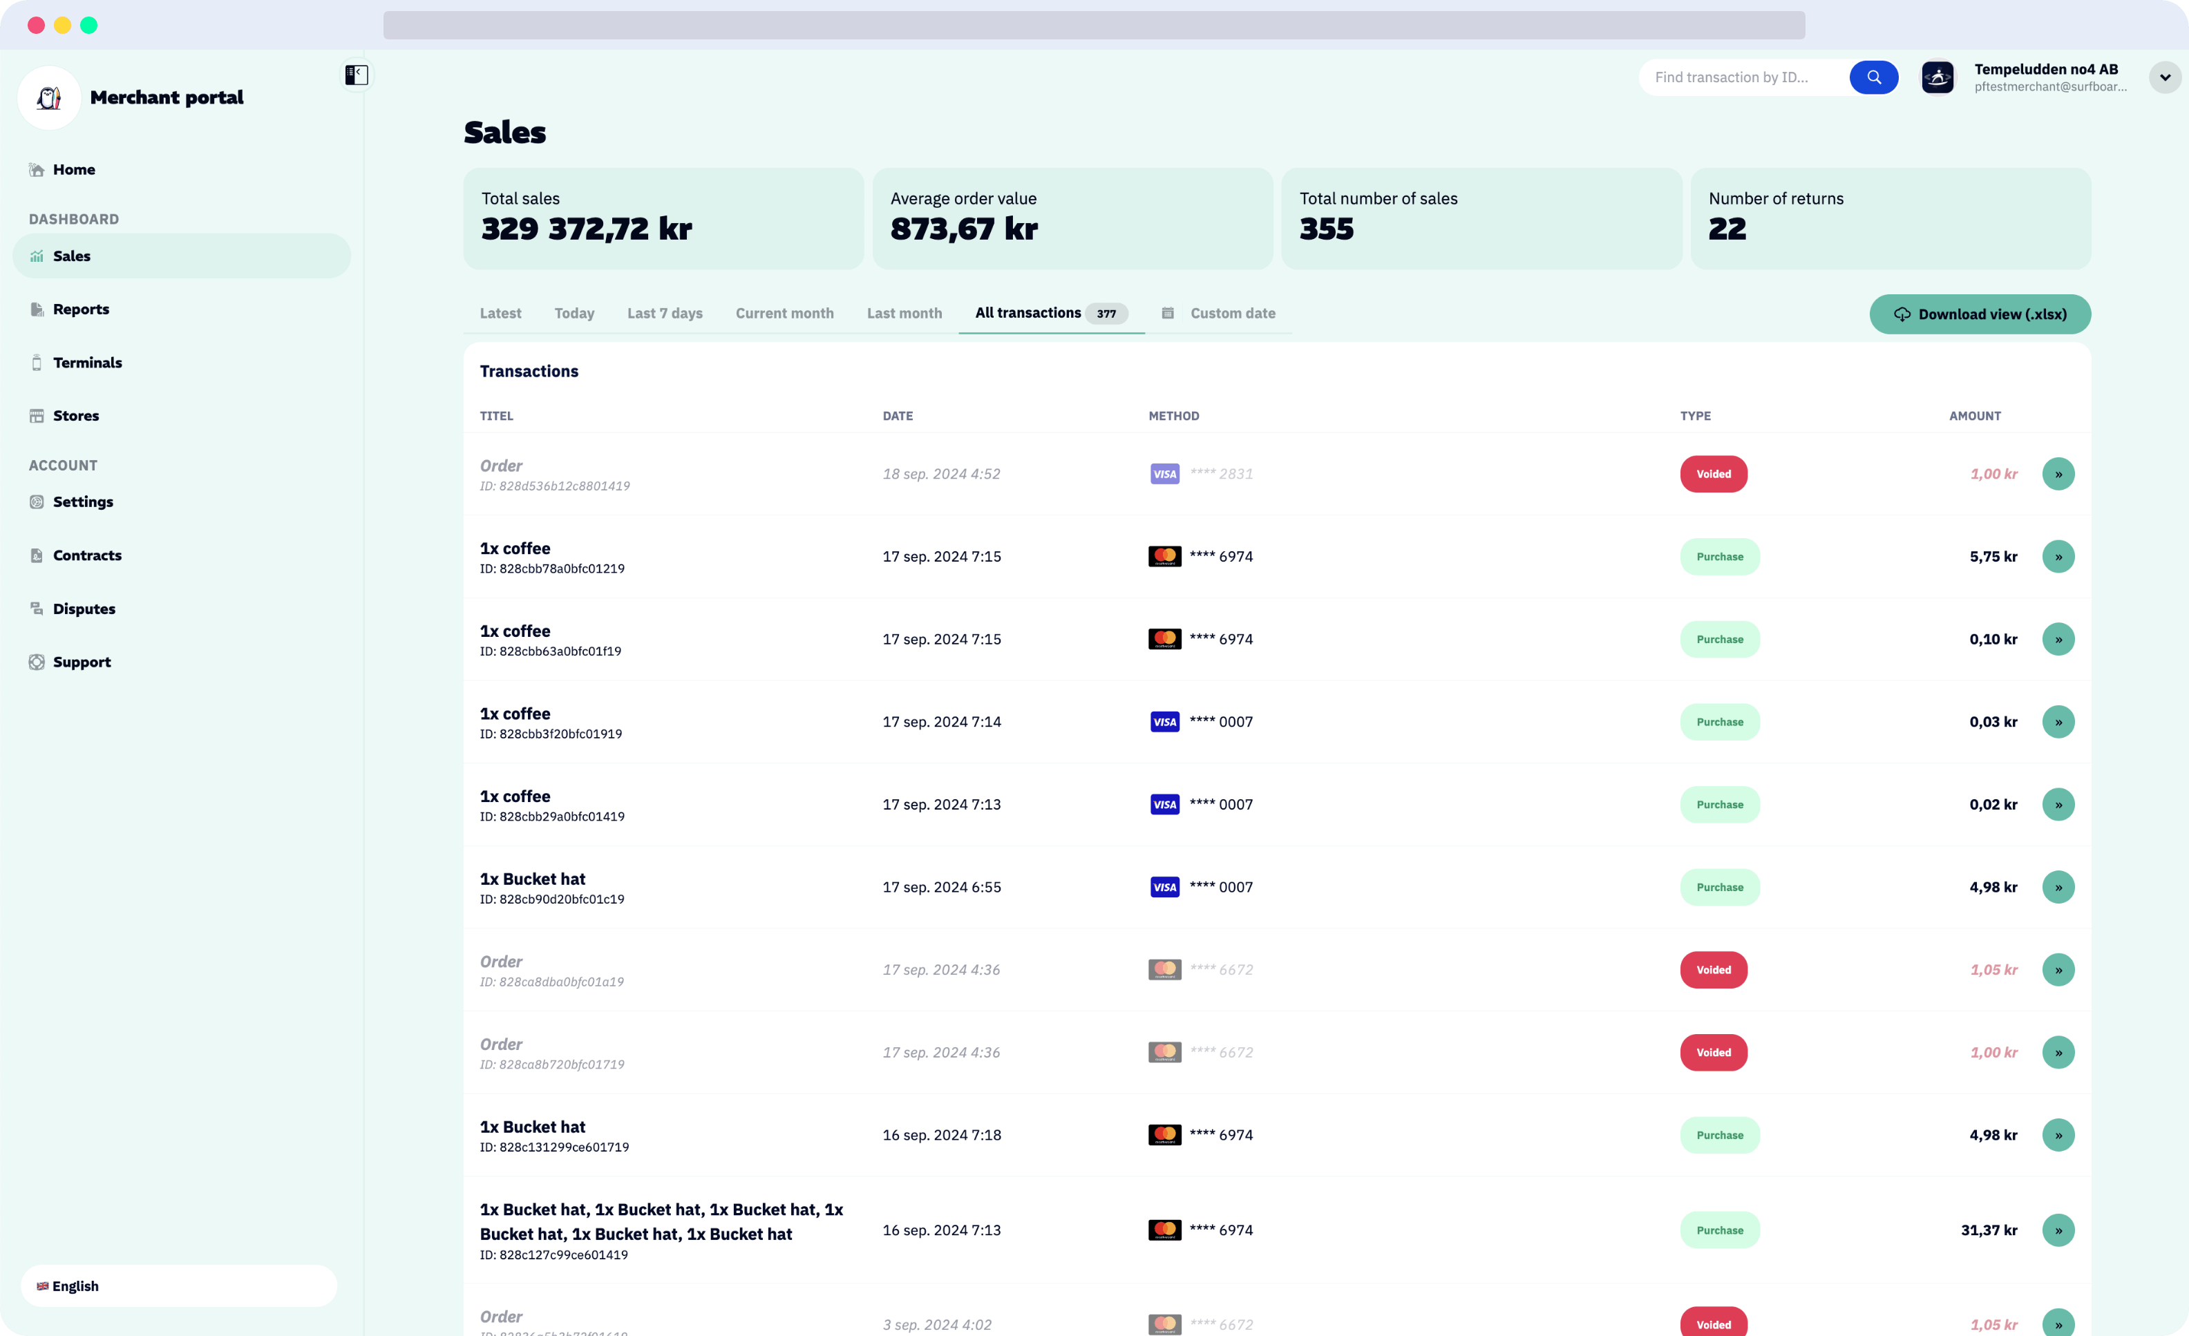
Task: Focus the Find transaction by ID field
Action: point(1744,77)
